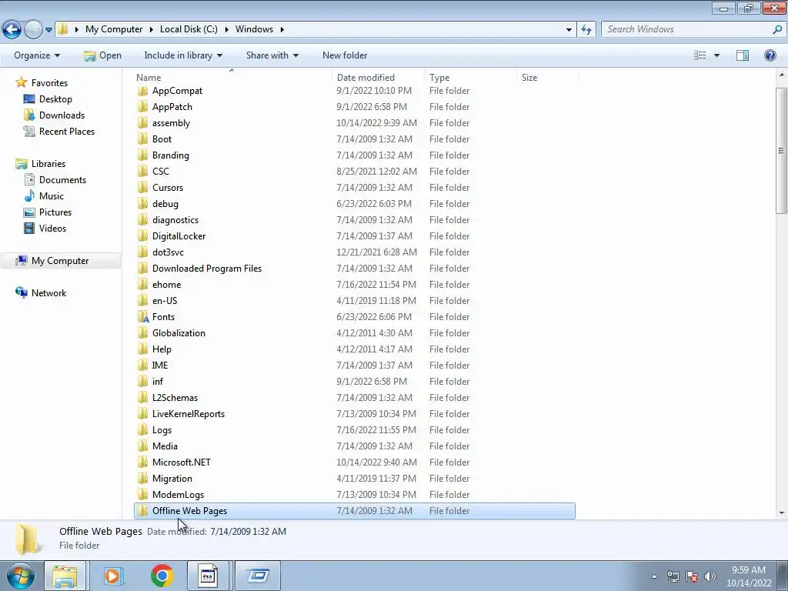Select the Downloaded Program Files folder

coord(206,269)
